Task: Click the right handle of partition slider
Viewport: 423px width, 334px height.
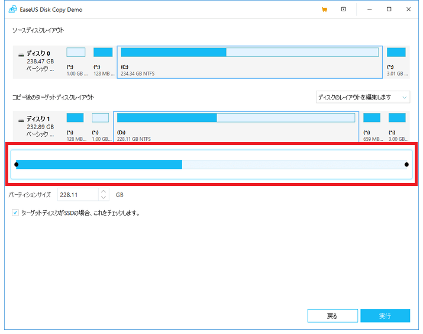Action: (x=406, y=164)
